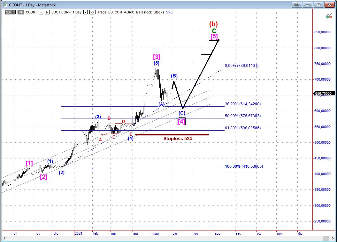Close the CCONT chart window
This screenshot has width=337, height=242.
(x=330, y=4)
